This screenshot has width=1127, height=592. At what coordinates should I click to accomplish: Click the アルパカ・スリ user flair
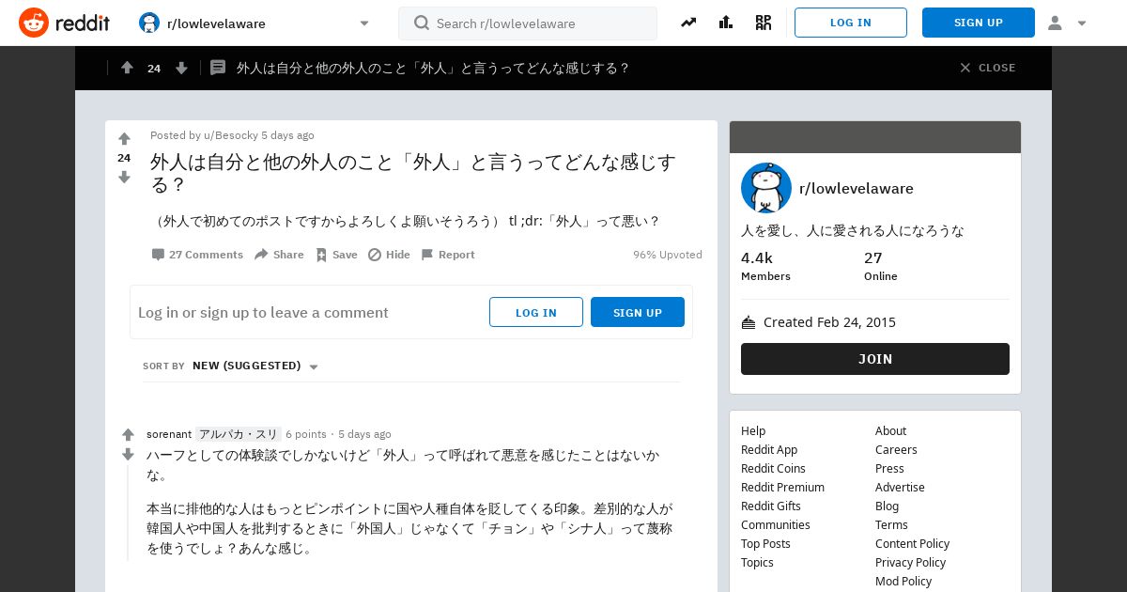pos(239,434)
